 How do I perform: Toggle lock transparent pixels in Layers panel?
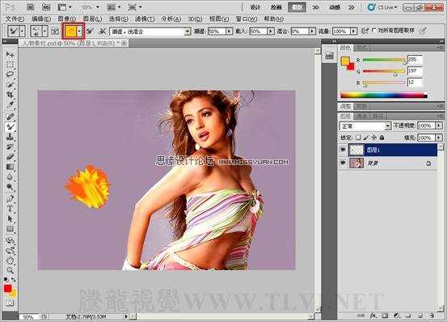[x=358, y=138]
